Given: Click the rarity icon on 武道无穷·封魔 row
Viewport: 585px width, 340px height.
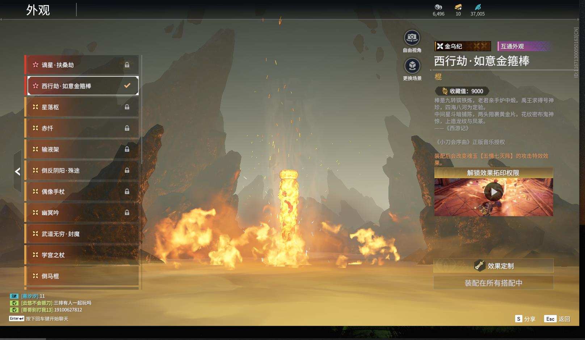Looking at the screenshot, I should tap(35, 234).
